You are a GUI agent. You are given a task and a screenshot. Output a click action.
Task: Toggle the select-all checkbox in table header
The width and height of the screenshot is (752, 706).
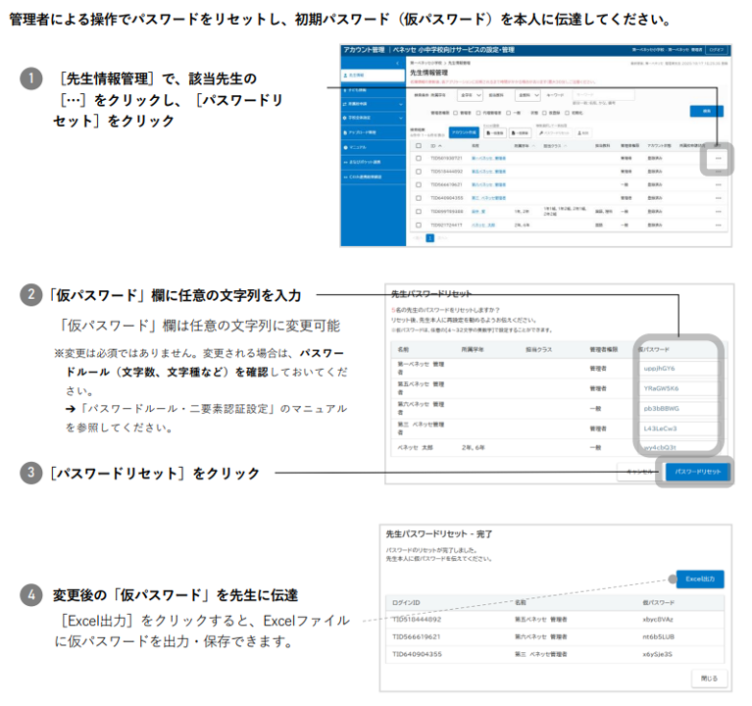point(419,144)
